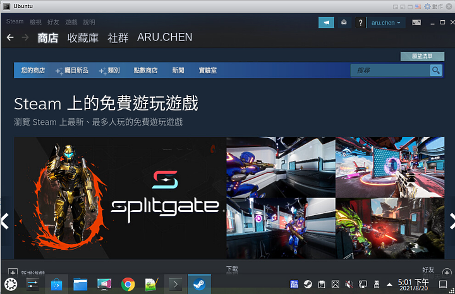Open Steam help question mark icon

coord(360,23)
